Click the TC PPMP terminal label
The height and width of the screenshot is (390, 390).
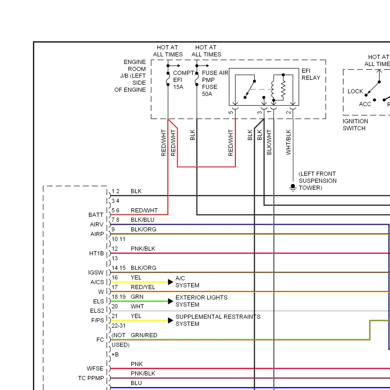coord(91,378)
